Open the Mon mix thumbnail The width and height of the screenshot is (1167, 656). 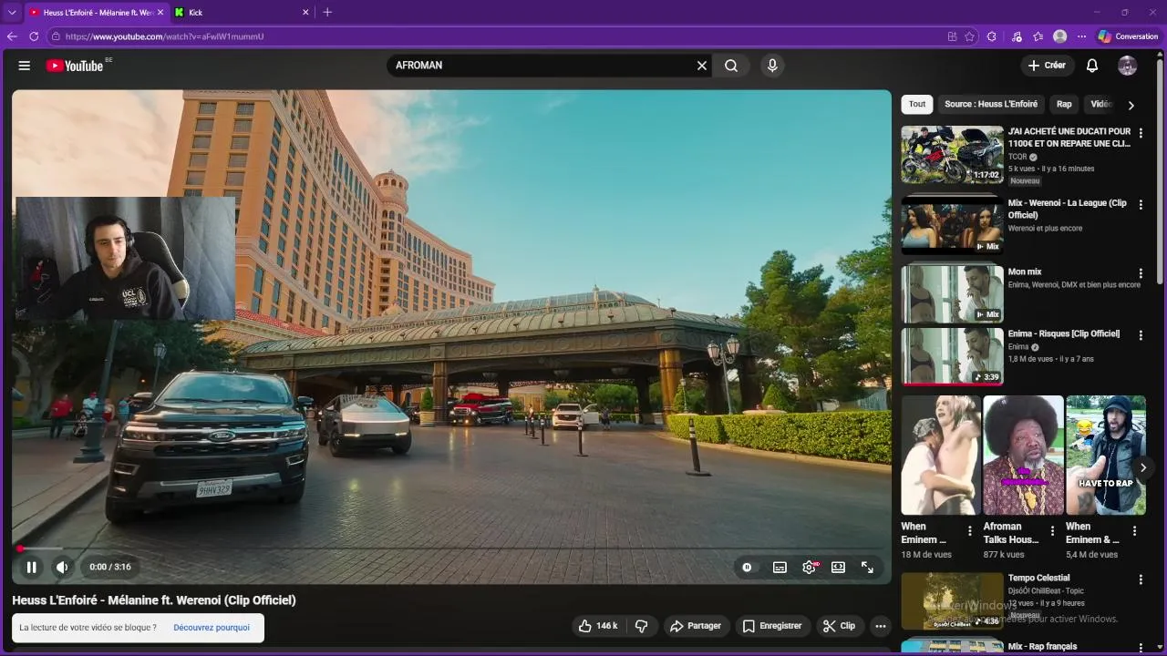(x=953, y=293)
